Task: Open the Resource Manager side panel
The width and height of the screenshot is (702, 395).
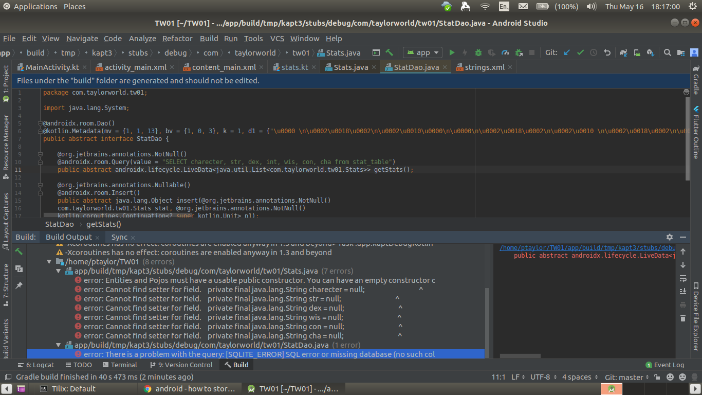Action: tap(6, 147)
